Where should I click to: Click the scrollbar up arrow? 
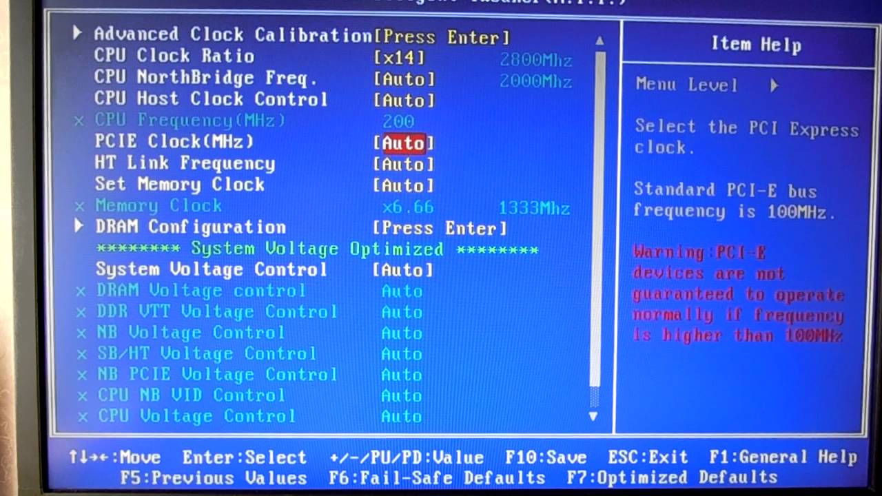[x=599, y=41]
